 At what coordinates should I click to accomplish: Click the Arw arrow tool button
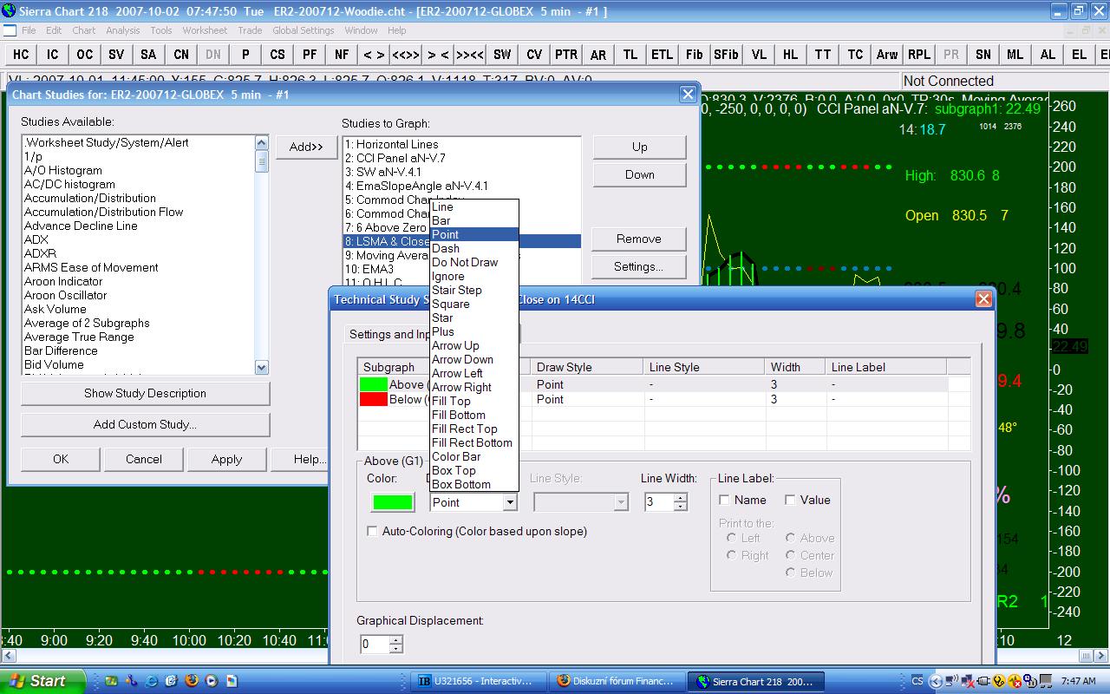pos(886,54)
